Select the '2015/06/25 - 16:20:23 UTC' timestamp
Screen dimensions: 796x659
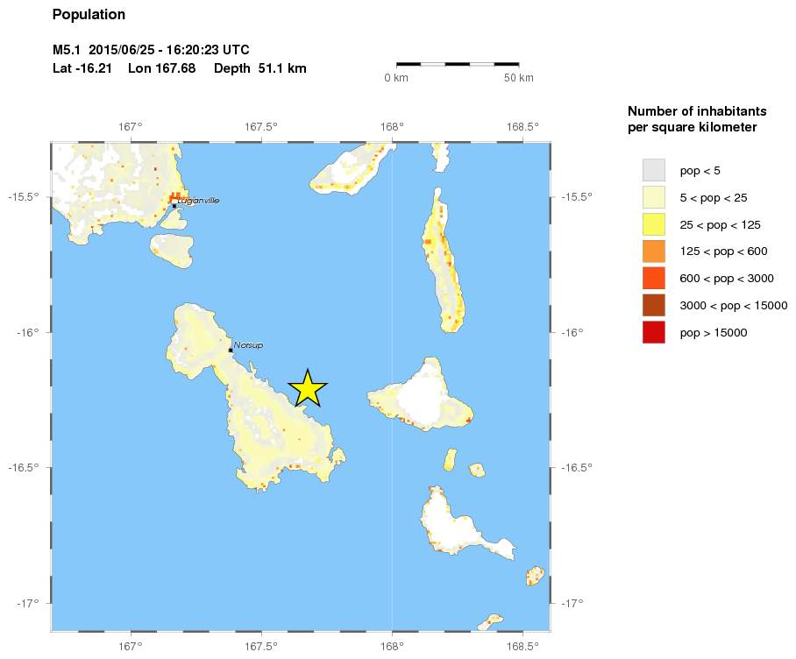click(x=169, y=50)
